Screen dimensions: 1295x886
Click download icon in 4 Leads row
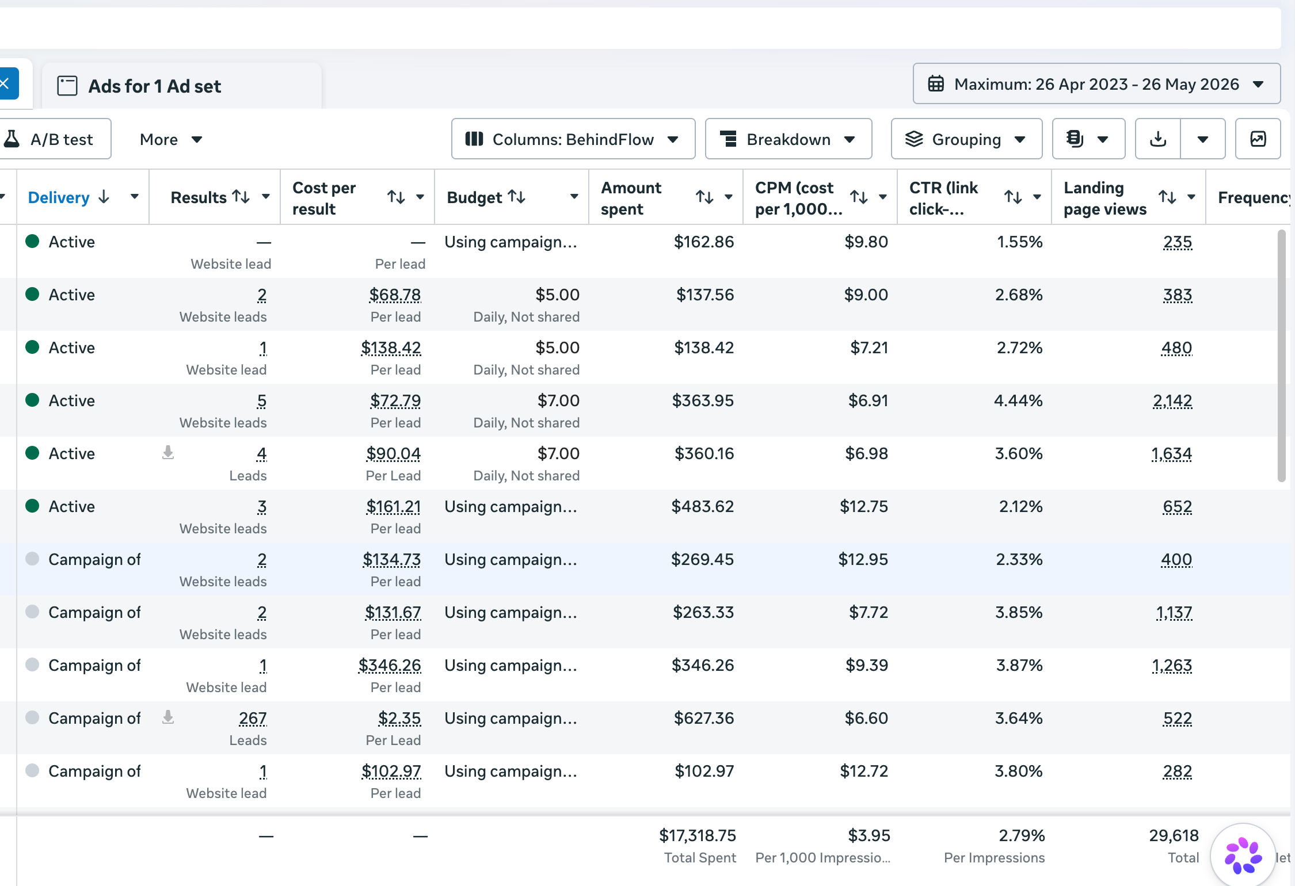168,452
